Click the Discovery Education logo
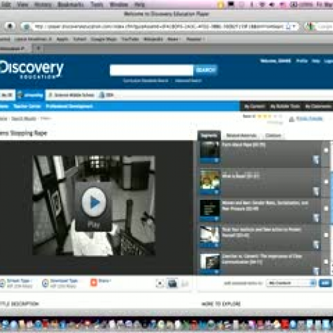The width and height of the screenshot is (333, 333). coord(31,70)
